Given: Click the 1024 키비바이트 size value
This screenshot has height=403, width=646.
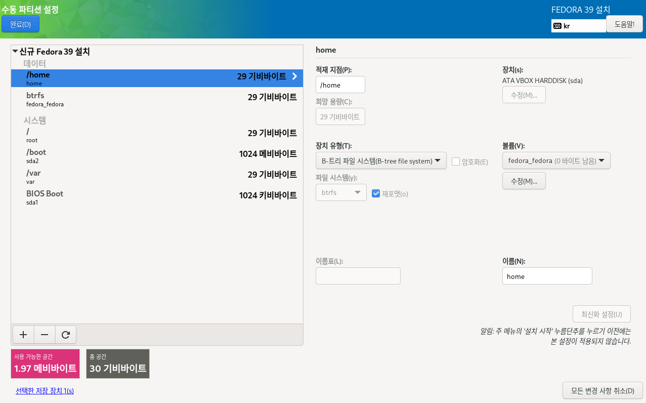Looking at the screenshot, I should click(268, 195).
